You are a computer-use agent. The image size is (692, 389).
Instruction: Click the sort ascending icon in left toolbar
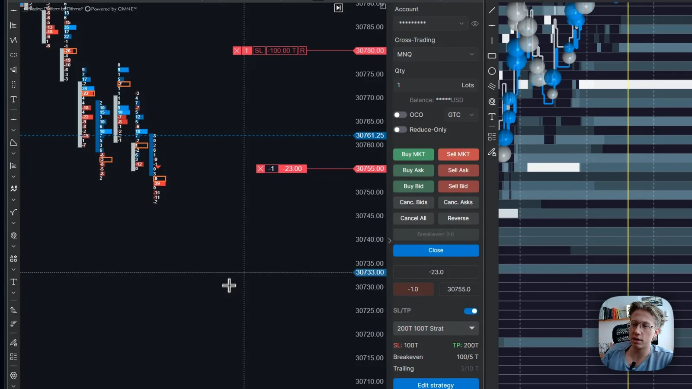[13, 310]
